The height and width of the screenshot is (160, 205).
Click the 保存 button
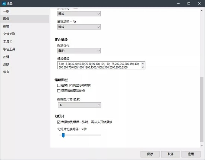coord(150,154)
